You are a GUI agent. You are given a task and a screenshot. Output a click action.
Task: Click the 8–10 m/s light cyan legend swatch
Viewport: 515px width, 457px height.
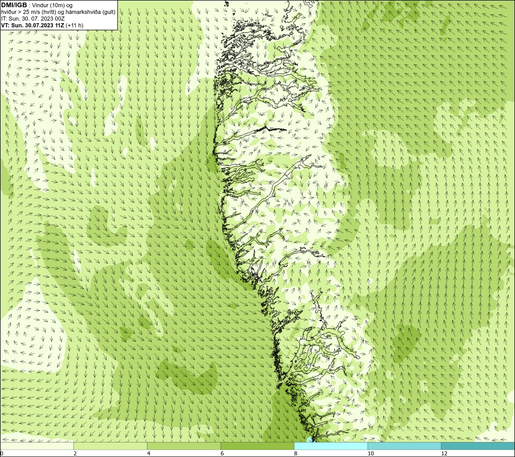pyautogui.click(x=331, y=446)
